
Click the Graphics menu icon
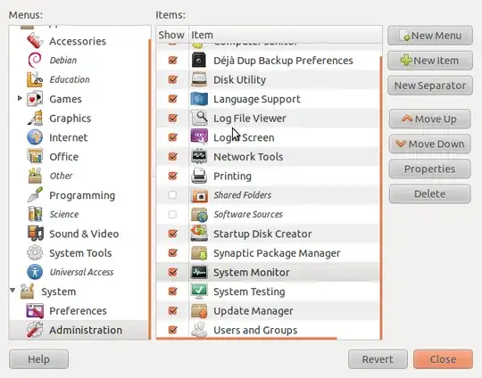pos(35,119)
